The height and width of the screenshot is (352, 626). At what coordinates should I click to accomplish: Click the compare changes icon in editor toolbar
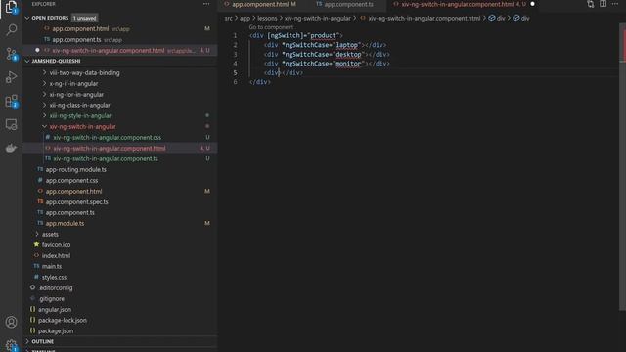point(591,4)
